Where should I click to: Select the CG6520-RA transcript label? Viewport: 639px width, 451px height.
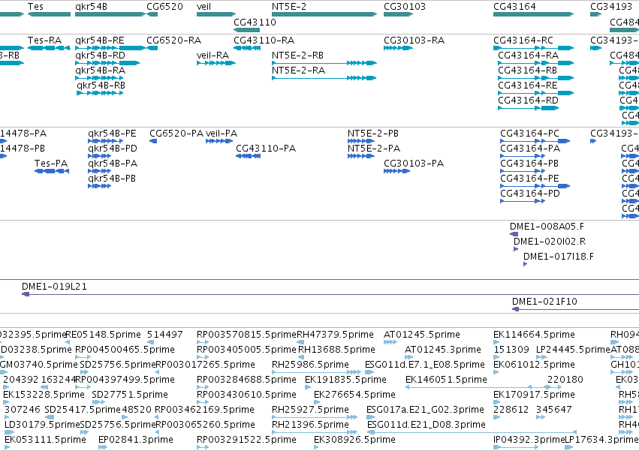click(174, 41)
